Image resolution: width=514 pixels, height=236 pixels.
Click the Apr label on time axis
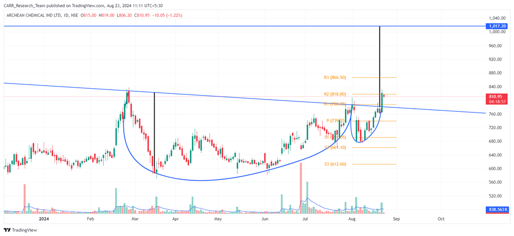pyautogui.click(x=176, y=218)
